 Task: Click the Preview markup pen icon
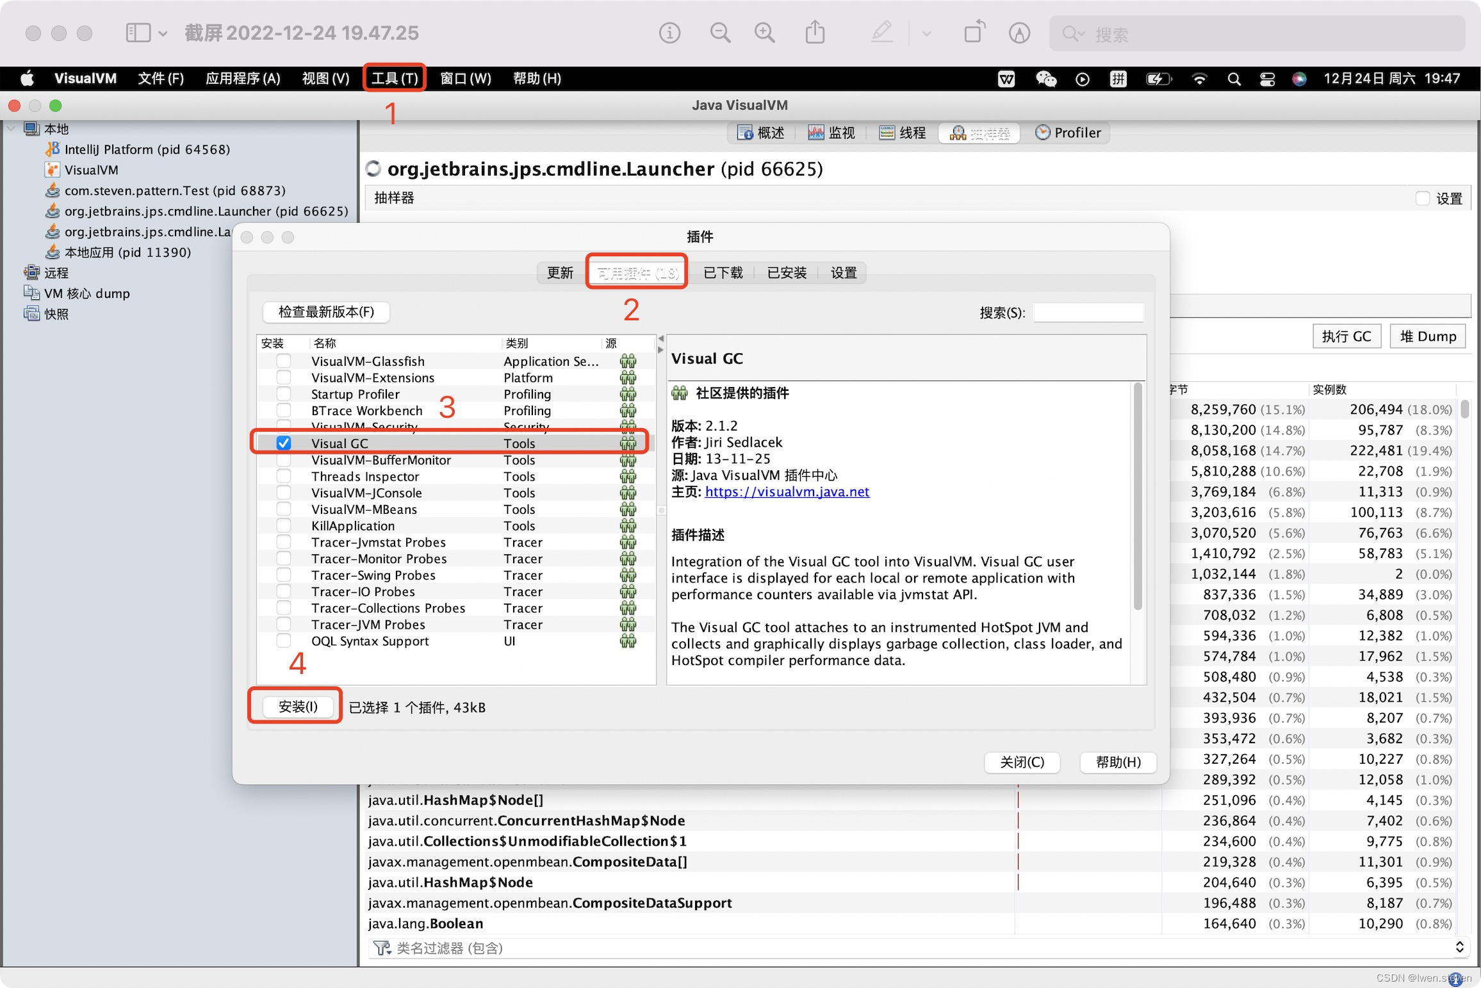click(882, 32)
